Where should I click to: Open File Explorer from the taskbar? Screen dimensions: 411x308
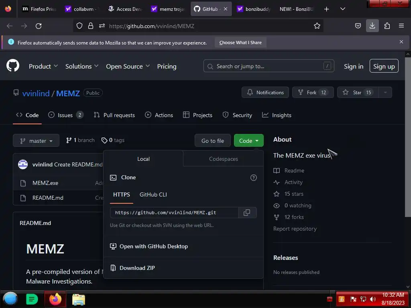click(x=79, y=300)
